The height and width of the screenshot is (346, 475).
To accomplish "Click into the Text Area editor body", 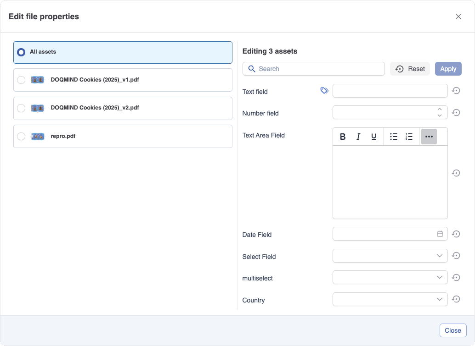I will (x=390, y=182).
